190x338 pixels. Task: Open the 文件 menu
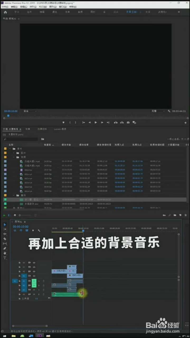(x=5, y=7)
